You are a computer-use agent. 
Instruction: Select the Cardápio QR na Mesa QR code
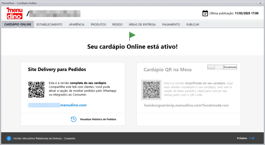151,89
